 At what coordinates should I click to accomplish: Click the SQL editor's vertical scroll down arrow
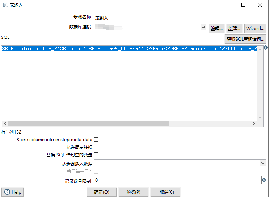pos(260,117)
